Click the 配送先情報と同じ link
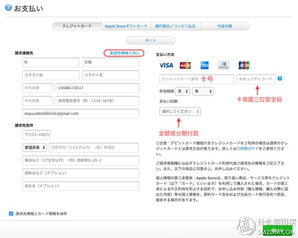Viewport: 298px width, 238px height. 124,53
